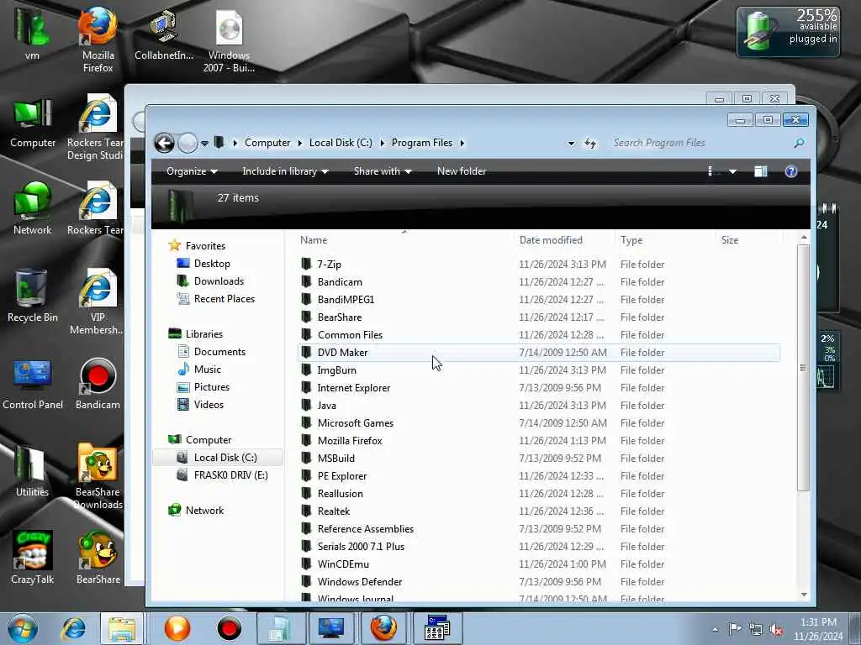Click the file list scroll up arrow

[803, 238]
